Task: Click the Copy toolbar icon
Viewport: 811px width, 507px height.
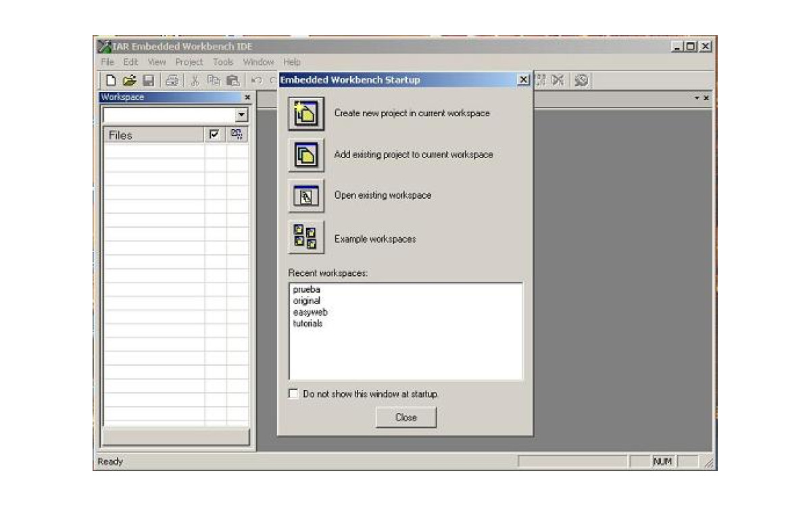Action: click(214, 80)
